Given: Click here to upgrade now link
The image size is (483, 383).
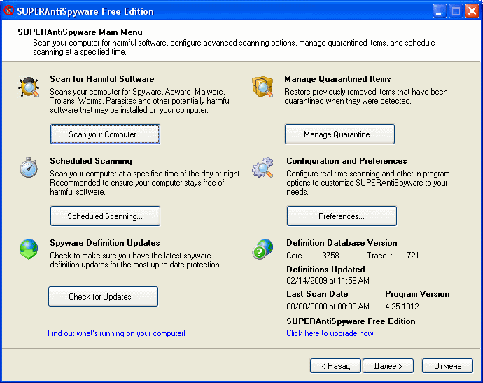Looking at the screenshot, I should [x=330, y=333].
